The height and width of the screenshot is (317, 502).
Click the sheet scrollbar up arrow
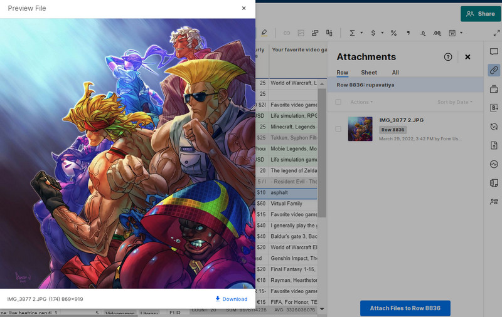(322, 84)
